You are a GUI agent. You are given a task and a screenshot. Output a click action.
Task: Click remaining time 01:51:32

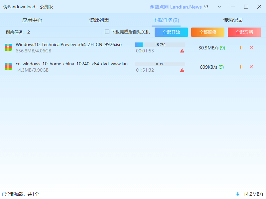[x=145, y=70]
